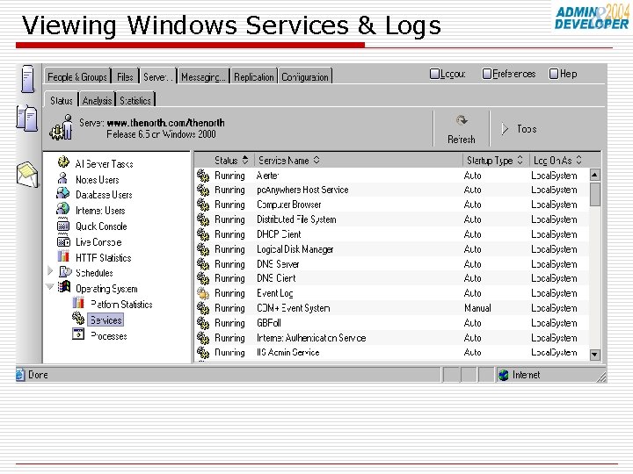This screenshot has width=633, height=474.
Task: Click the Processes icon
Action: [x=78, y=334]
